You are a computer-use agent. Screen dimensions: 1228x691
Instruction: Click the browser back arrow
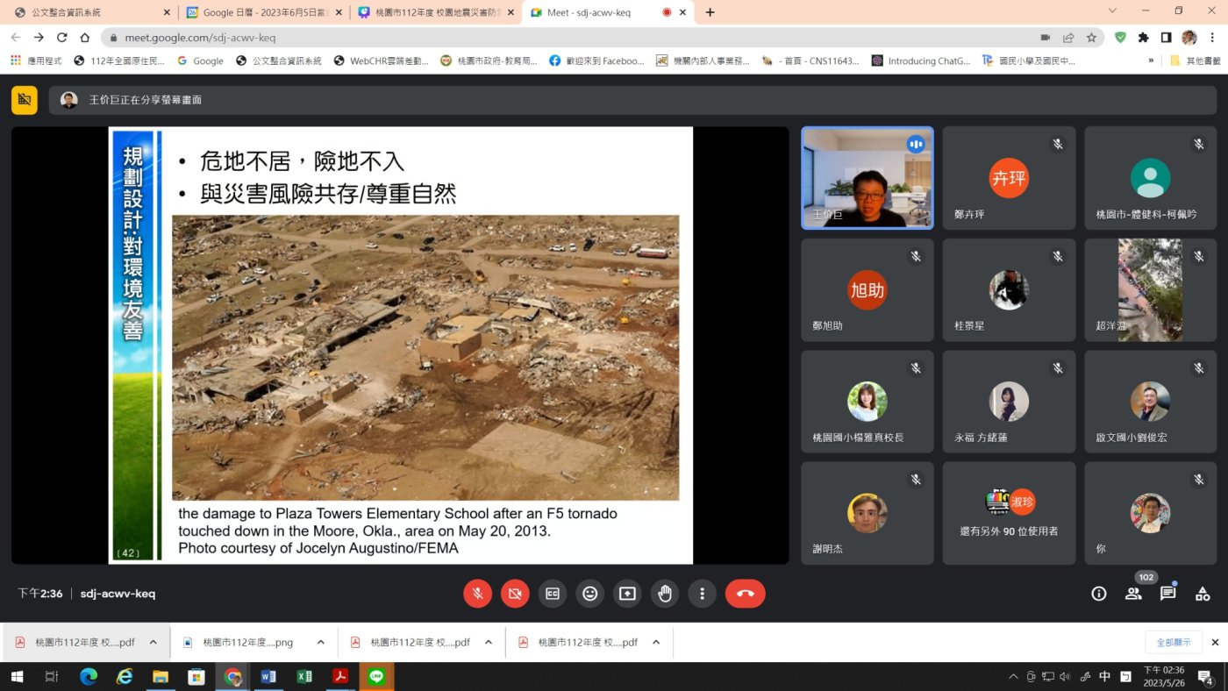[16, 38]
